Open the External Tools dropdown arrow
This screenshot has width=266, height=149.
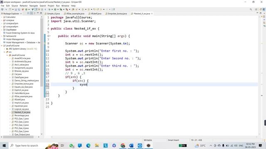[69, 10]
